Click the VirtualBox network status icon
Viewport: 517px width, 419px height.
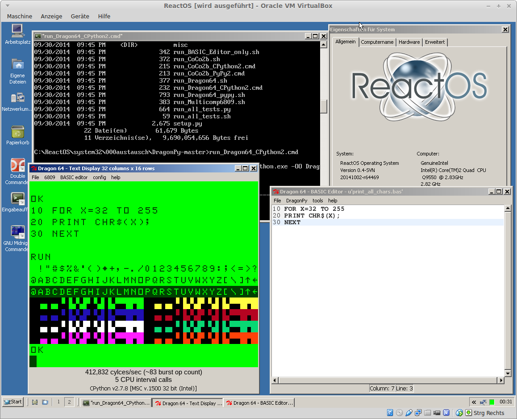[418, 413]
